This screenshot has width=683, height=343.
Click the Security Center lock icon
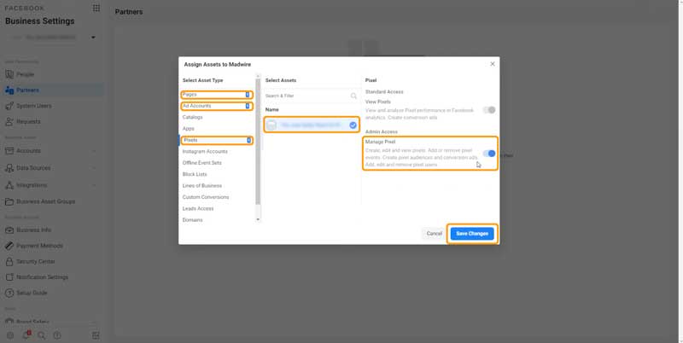tap(9, 262)
